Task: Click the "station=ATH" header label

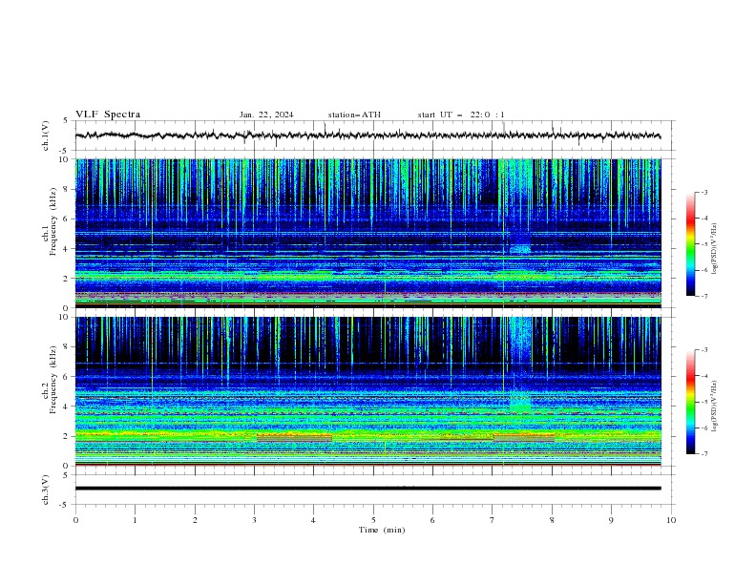Action: coord(354,115)
